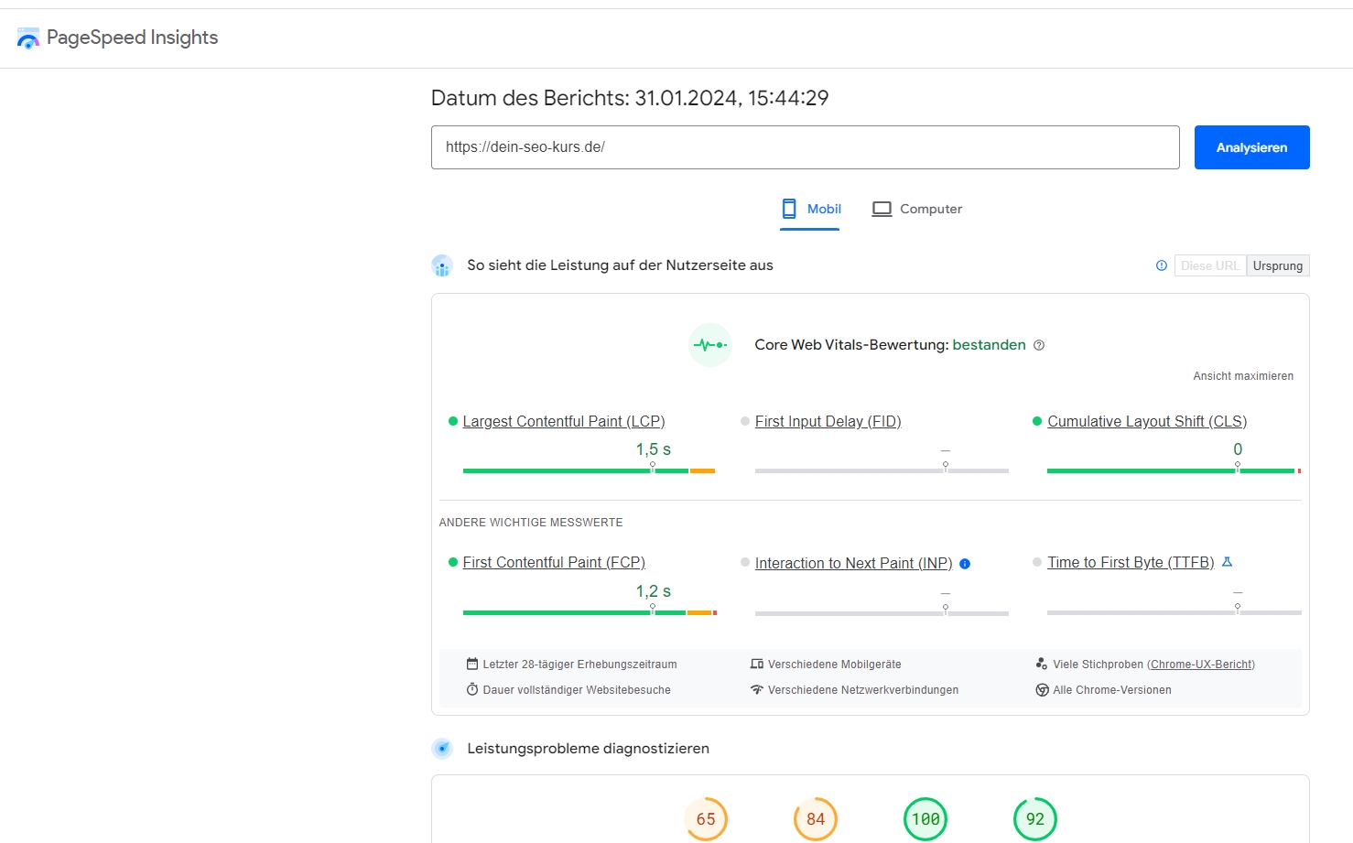Switch to the Mobil tab
This screenshot has width=1353, height=843.
[811, 209]
